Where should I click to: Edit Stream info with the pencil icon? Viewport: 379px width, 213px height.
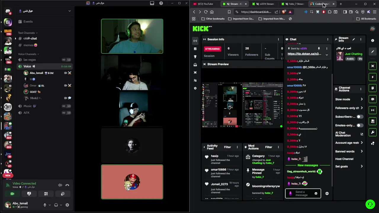tap(354, 39)
